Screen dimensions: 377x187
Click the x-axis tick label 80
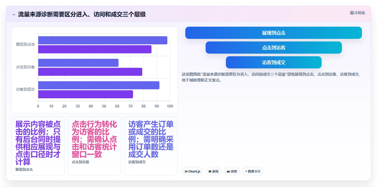click(144, 106)
